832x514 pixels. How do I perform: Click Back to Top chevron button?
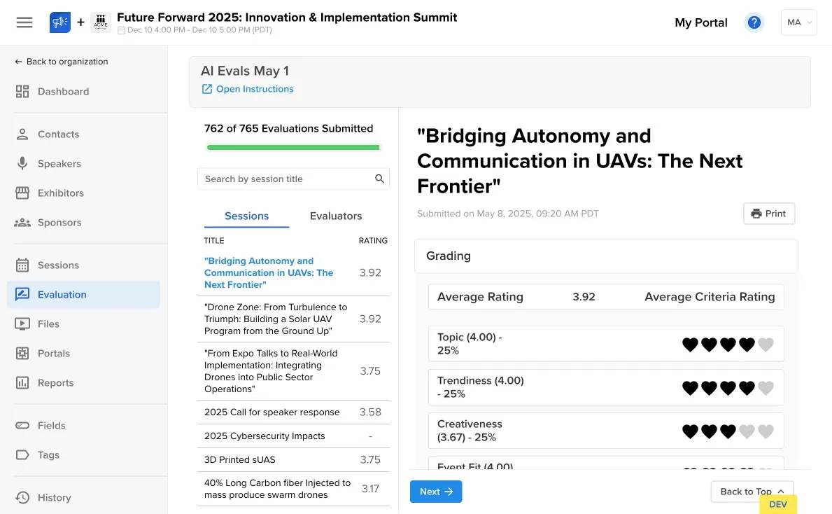752,492
